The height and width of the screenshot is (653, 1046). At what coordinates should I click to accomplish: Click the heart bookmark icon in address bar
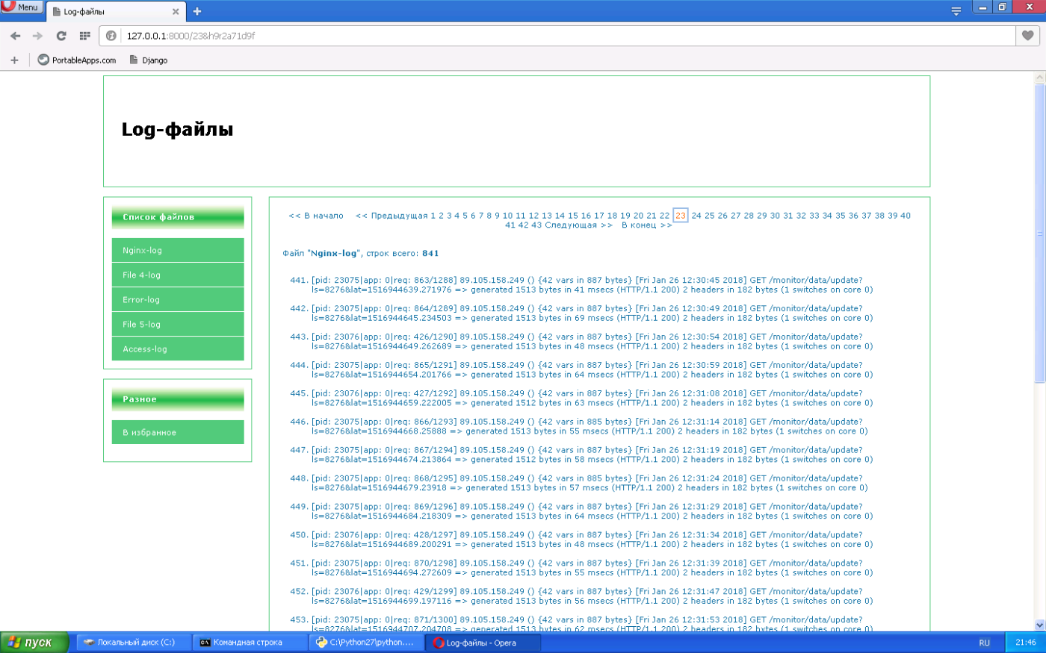[x=1028, y=36]
